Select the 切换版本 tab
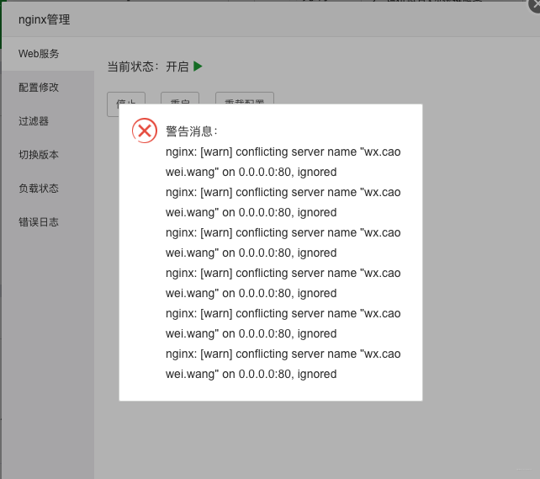Screen dimensions: 540x479 click(x=48, y=155)
